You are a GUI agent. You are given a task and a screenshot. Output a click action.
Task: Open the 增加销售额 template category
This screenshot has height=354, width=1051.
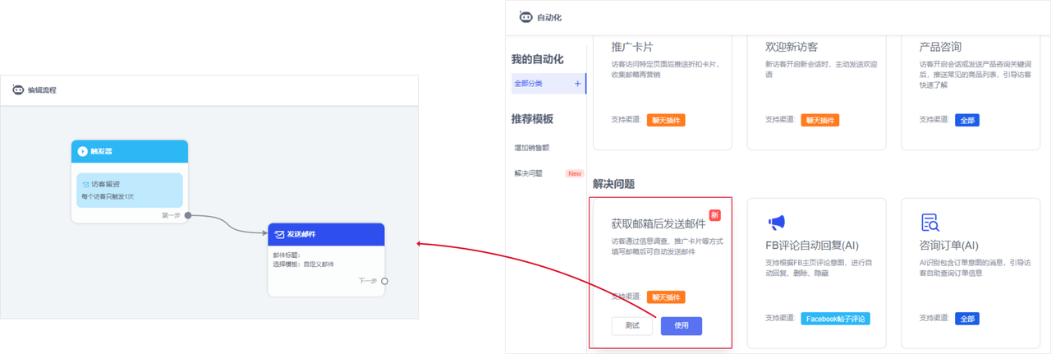tap(531, 148)
